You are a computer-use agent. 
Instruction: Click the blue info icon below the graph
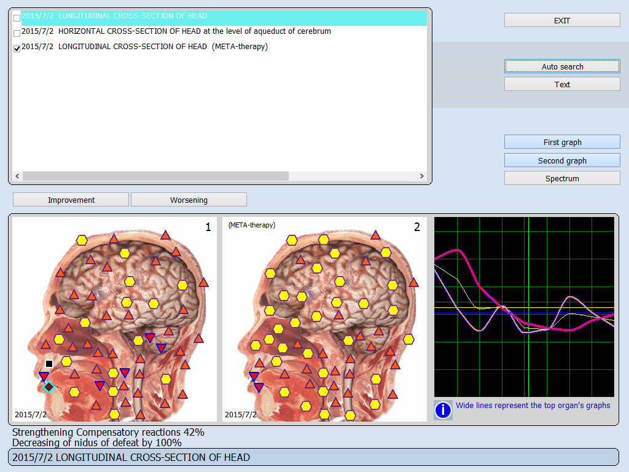[x=443, y=410]
